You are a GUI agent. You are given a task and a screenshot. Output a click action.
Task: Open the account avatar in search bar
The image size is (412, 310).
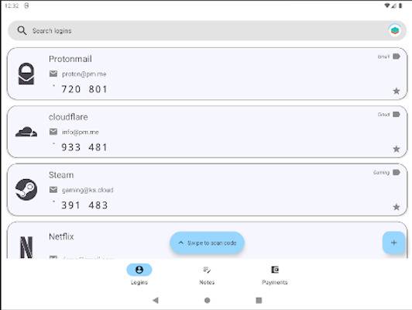[394, 31]
